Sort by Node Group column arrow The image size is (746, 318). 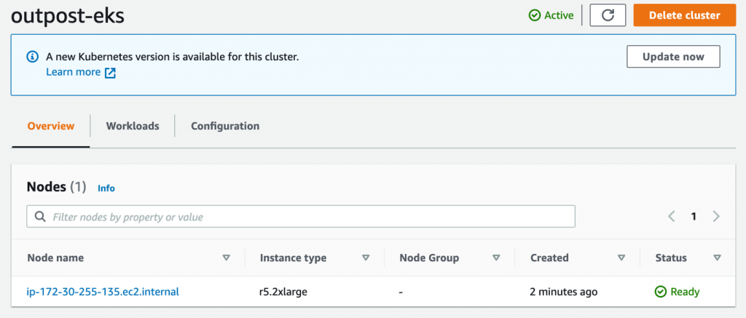pyautogui.click(x=496, y=258)
